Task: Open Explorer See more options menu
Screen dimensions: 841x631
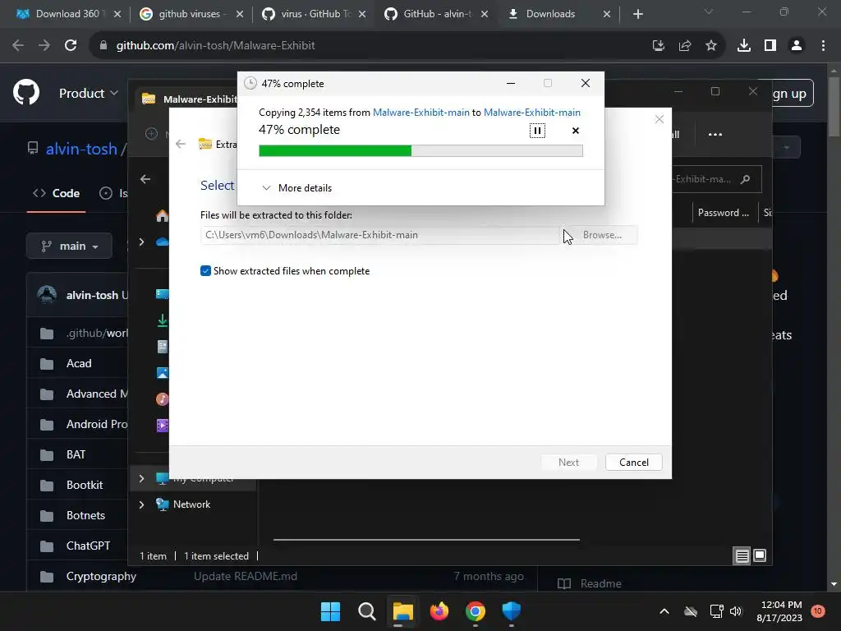Action: point(715,134)
